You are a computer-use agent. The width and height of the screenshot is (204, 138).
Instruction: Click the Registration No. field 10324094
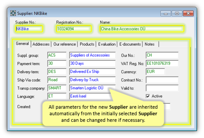coord(74,29)
